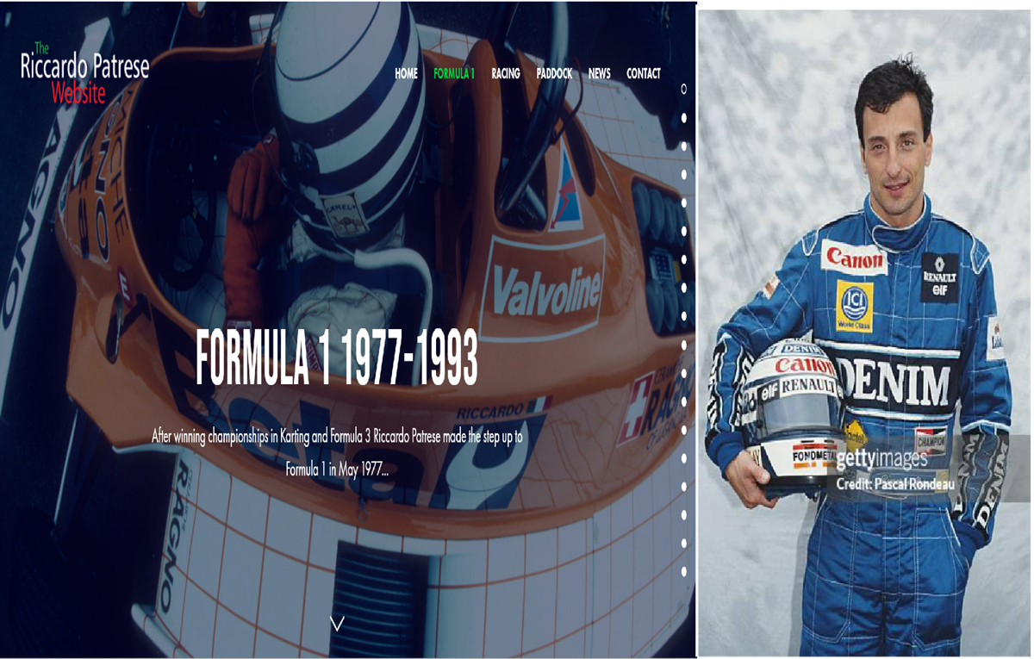Select the green FORMULA 1 menu item
Screen dimensions: 1034x659
[454, 74]
